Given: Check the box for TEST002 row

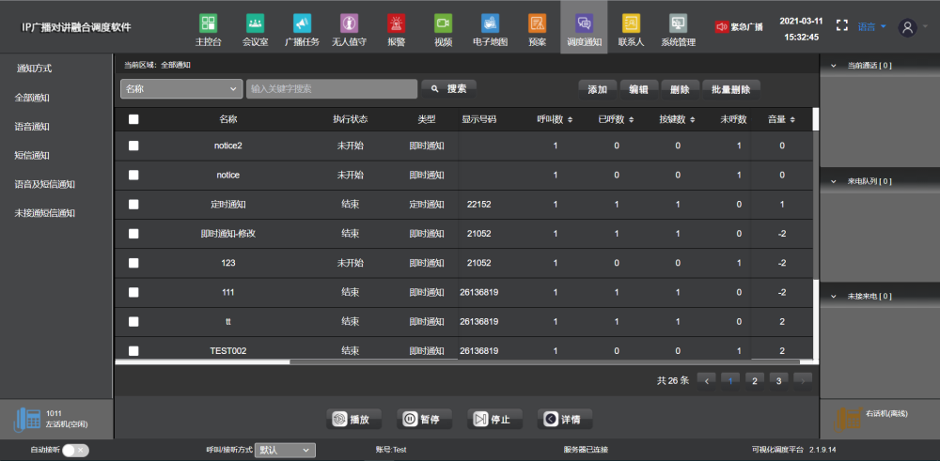Looking at the screenshot, I should 133,351.
